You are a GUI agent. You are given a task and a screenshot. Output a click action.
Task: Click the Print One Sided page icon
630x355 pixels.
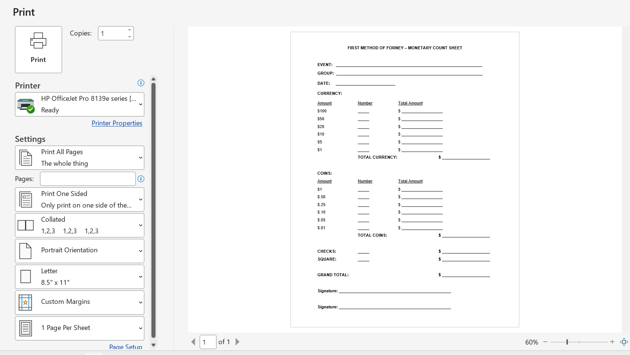point(26,199)
